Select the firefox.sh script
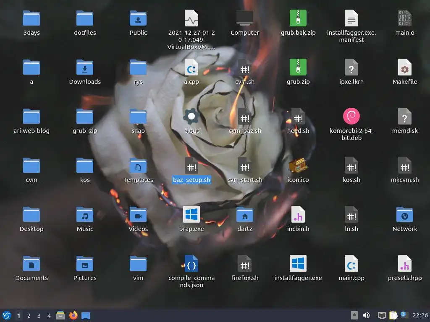Viewport: 430px width, 322px height. tap(245, 263)
